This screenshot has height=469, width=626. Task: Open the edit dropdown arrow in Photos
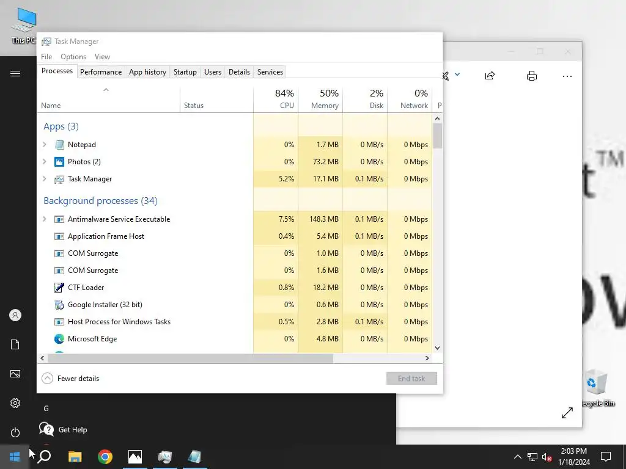click(457, 75)
